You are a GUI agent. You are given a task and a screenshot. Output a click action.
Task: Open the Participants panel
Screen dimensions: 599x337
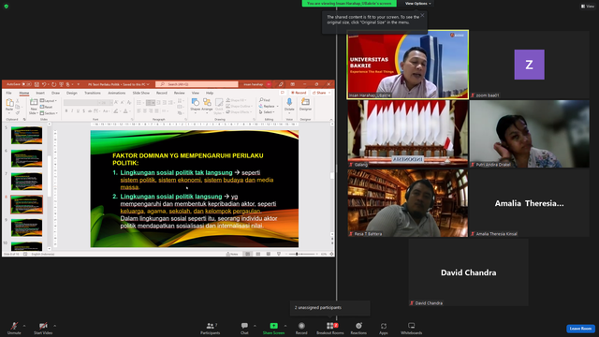tap(210, 328)
